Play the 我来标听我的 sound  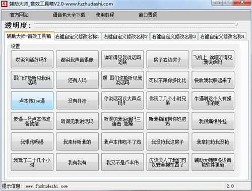pos(77,141)
